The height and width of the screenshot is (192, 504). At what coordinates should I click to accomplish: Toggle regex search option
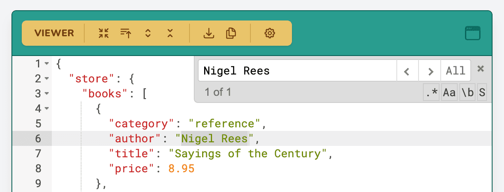click(431, 93)
